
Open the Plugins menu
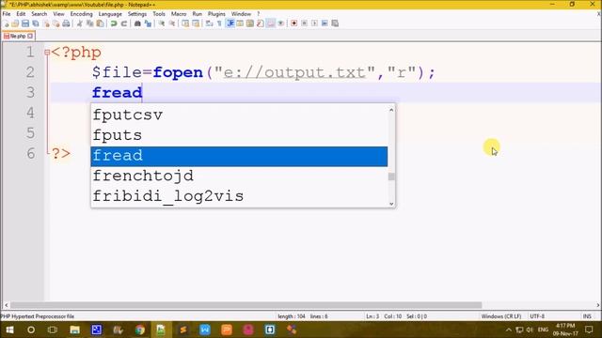(x=216, y=14)
